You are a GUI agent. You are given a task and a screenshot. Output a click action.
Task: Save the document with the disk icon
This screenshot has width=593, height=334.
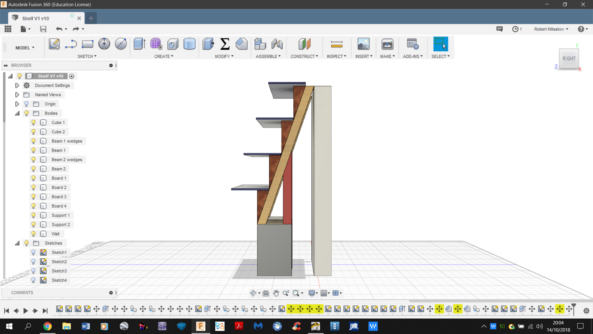point(43,29)
